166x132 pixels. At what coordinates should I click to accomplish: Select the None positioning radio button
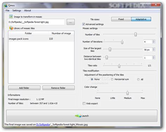[x=92, y=79]
